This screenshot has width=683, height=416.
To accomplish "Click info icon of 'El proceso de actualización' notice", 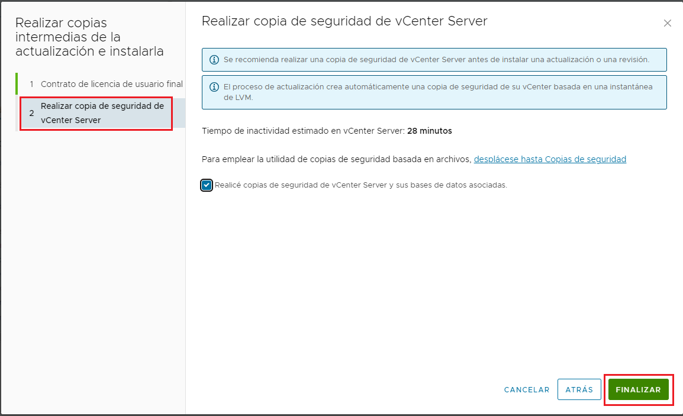I will pos(214,86).
